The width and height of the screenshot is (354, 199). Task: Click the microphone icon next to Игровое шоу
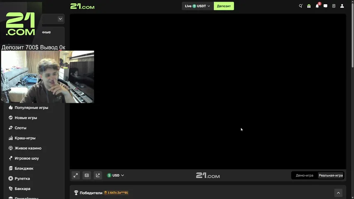(x=11, y=158)
